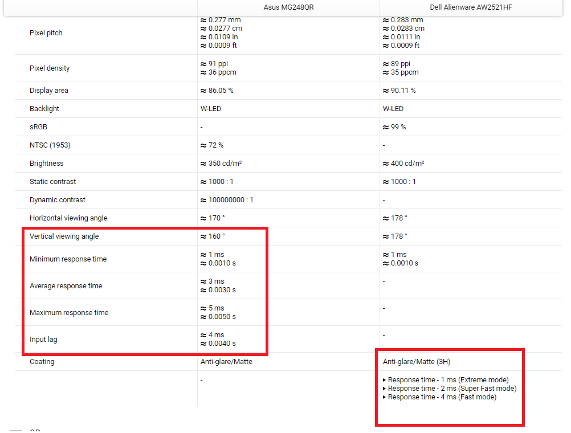
Task: Click Asus horizontal viewing angle 170 °
Action: [213, 218]
